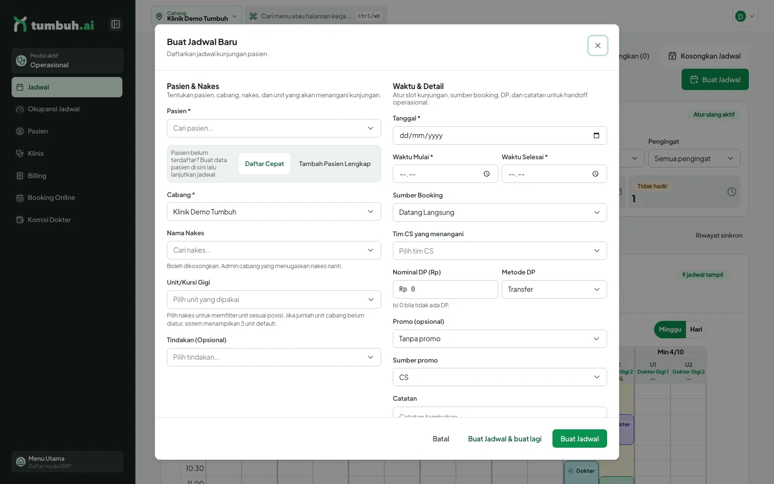Click the user avatar D
774x484 pixels.
(x=740, y=16)
